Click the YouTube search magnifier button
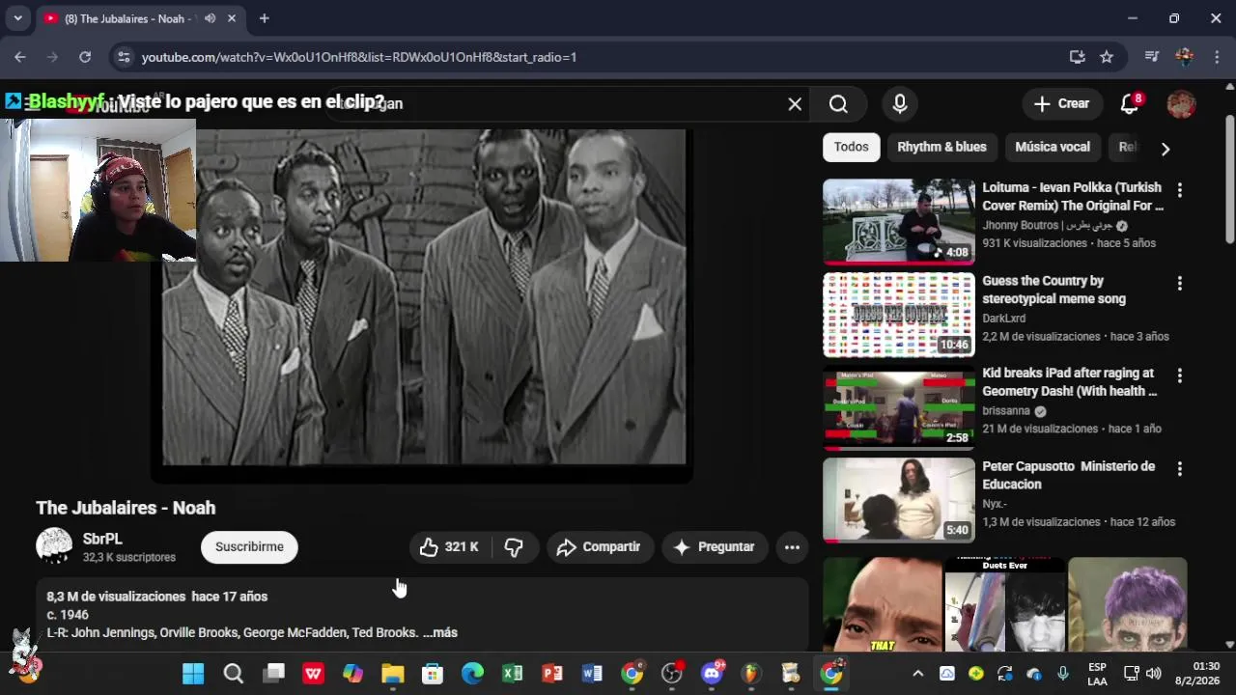The height and width of the screenshot is (695, 1236). tap(838, 103)
